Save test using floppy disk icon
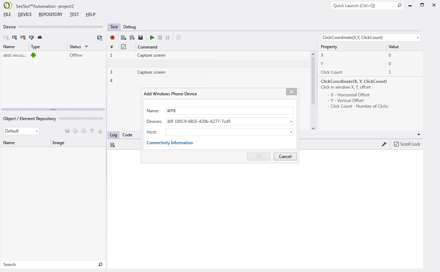This screenshot has height=272, width=440. tap(141, 38)
